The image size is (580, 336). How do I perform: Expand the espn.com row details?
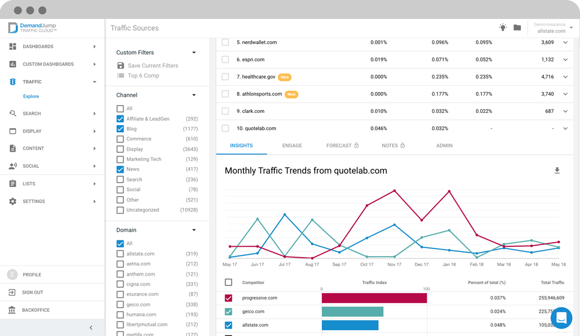565,60
